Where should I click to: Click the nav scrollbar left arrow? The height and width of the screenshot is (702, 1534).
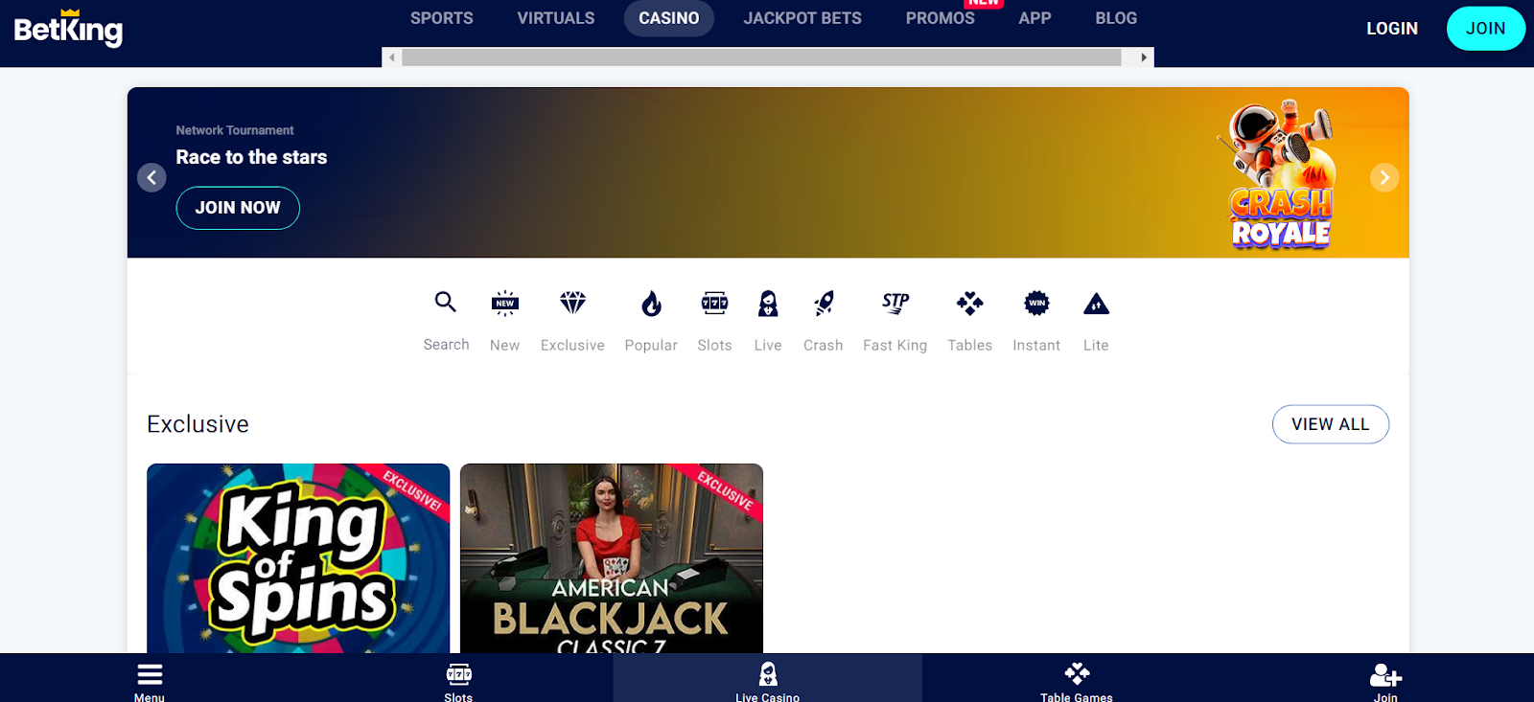391,57
